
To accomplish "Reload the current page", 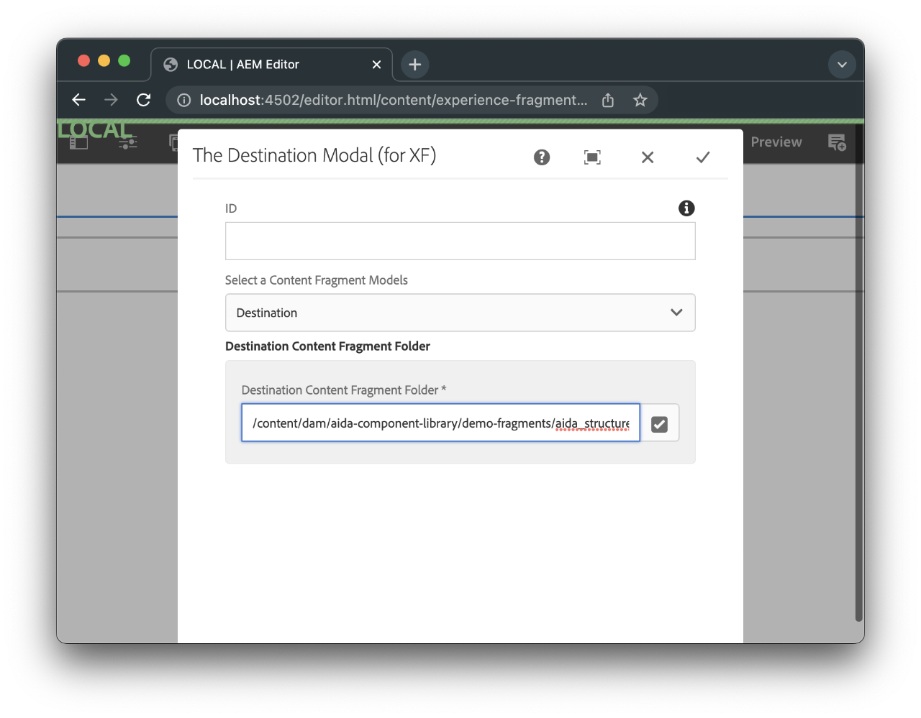I will pyautogui.click(x=143, y=100).
